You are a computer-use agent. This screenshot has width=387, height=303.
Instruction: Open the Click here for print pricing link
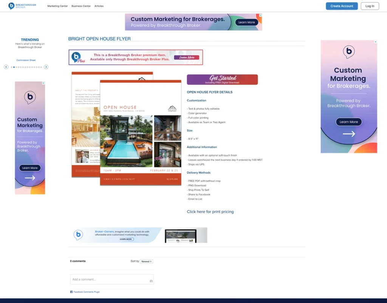(210, 212)
